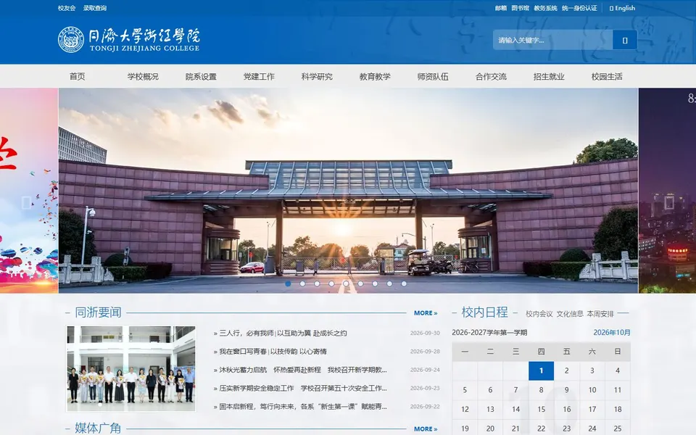Select calendar date 8
This screenshot has width=696, height=435.
(x=541, y=390)
